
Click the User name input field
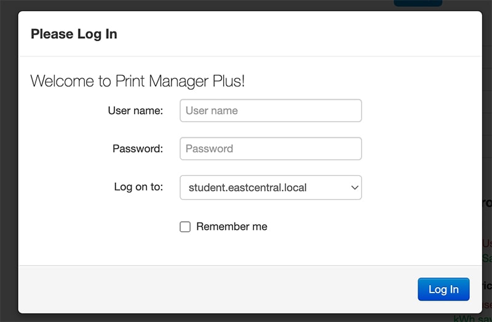pos(271,111)
